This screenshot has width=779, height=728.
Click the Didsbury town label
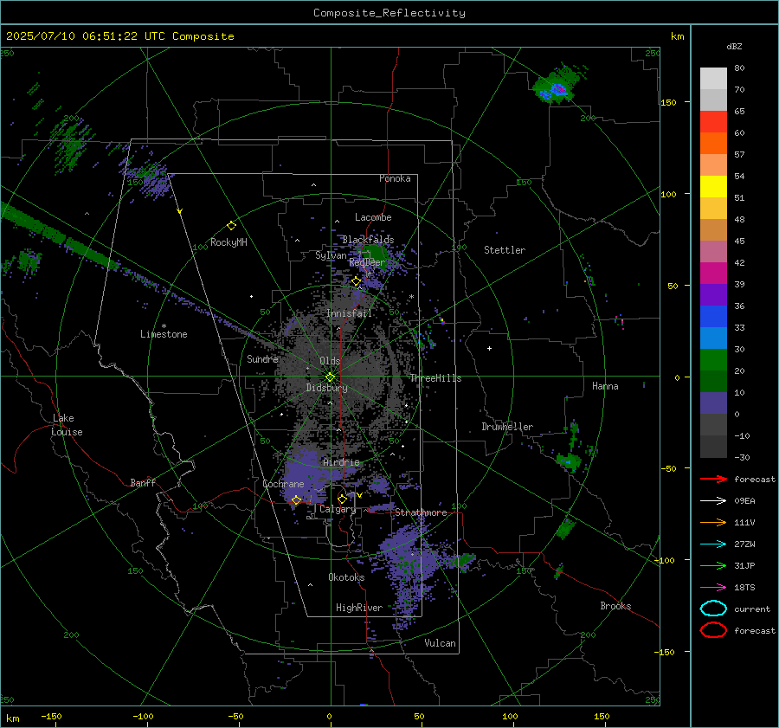pyautogui.click(x=326, y=388)
